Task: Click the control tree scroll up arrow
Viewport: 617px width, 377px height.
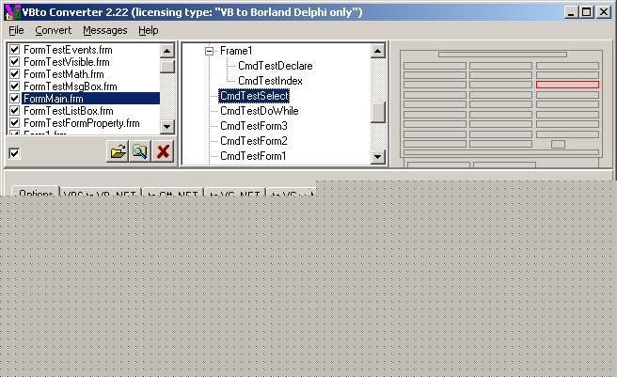Action: coord(377,51)
